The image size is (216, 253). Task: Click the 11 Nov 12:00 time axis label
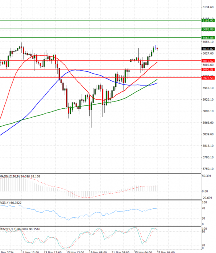pos(30,252)
